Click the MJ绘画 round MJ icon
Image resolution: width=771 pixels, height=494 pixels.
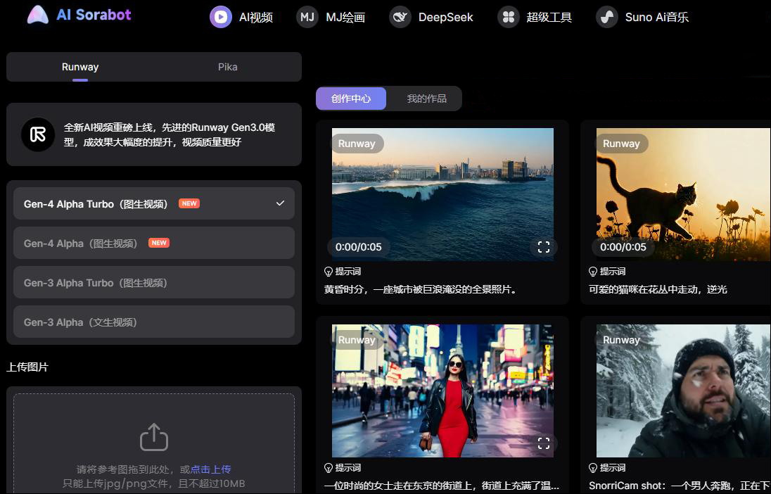(x=307, y=17)
